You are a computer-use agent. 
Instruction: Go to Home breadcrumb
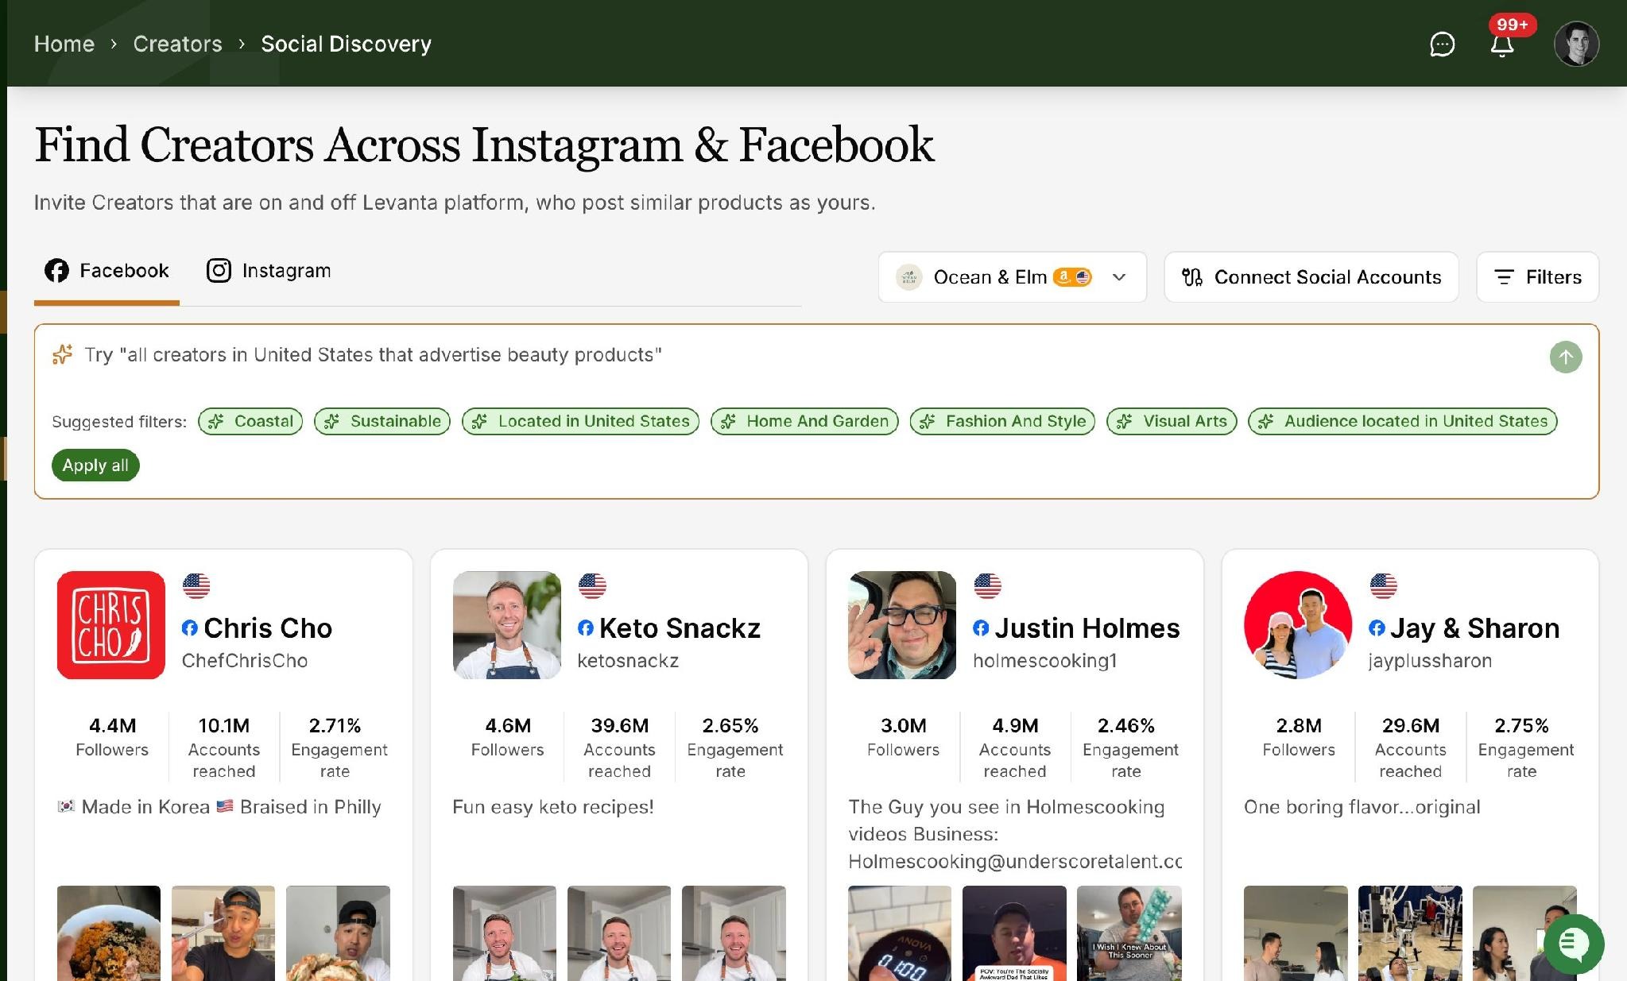(x=64, y=44)
